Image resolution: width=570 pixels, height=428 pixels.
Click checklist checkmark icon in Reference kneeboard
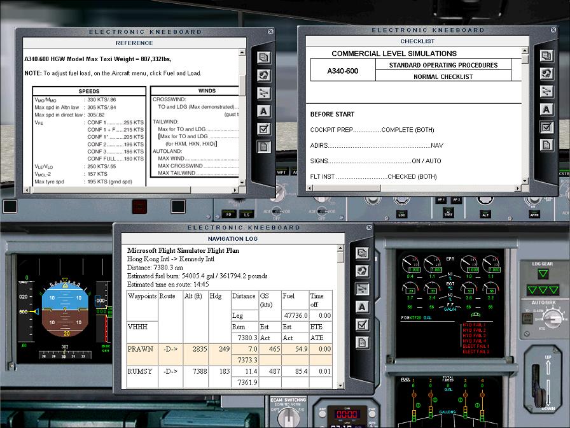tap(264, 129)
